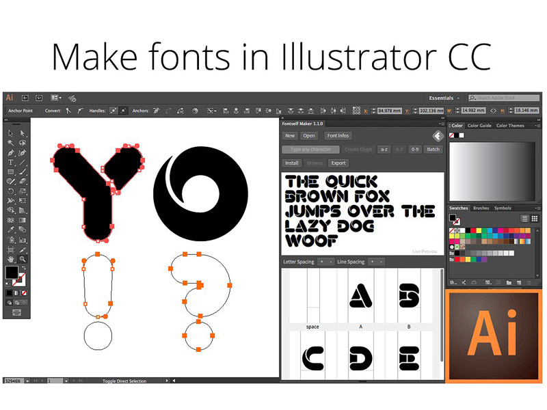The width and height of the screenshot is (547, 410).
Task: Click the Export font button
Action: coord(338,163)
